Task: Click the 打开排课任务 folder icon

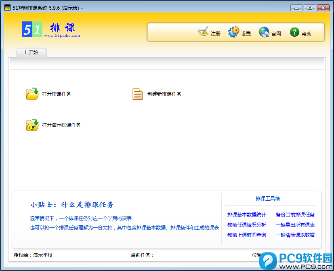Action: (32, 94)
